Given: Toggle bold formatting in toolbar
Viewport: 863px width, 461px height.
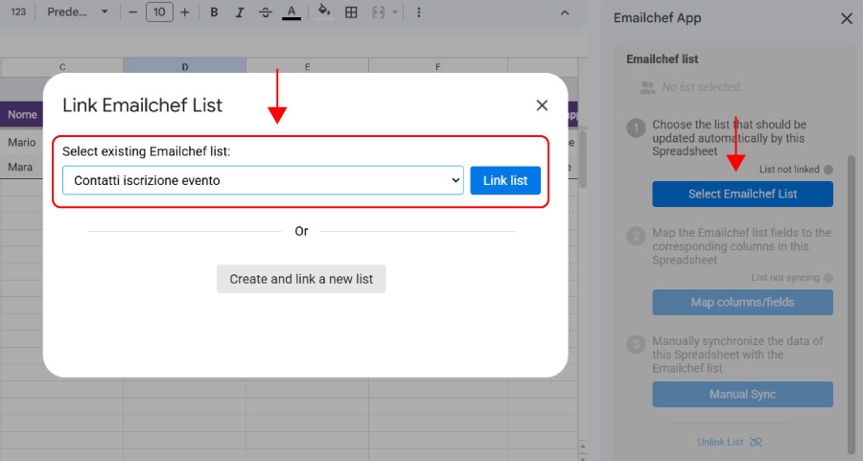Looking at the screenshot, I should click(214, 12).
